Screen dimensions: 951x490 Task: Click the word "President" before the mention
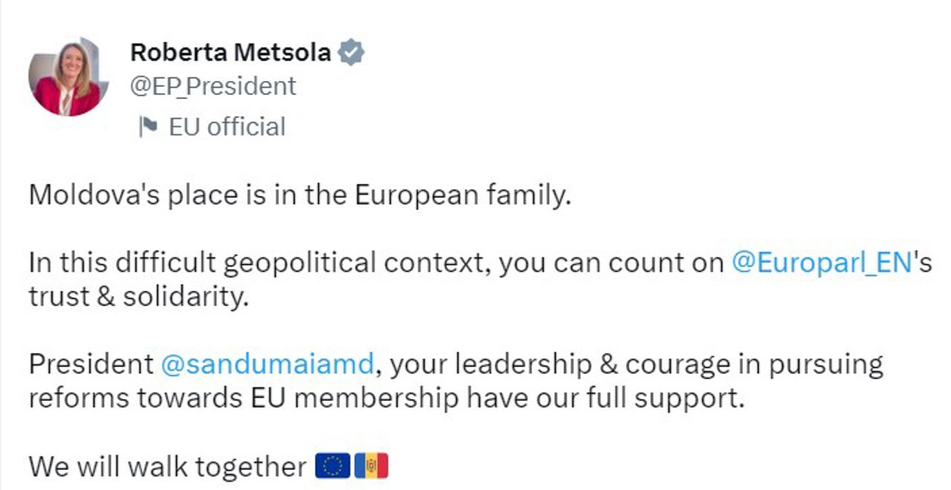pyautogui.click(x=91, y=364)
